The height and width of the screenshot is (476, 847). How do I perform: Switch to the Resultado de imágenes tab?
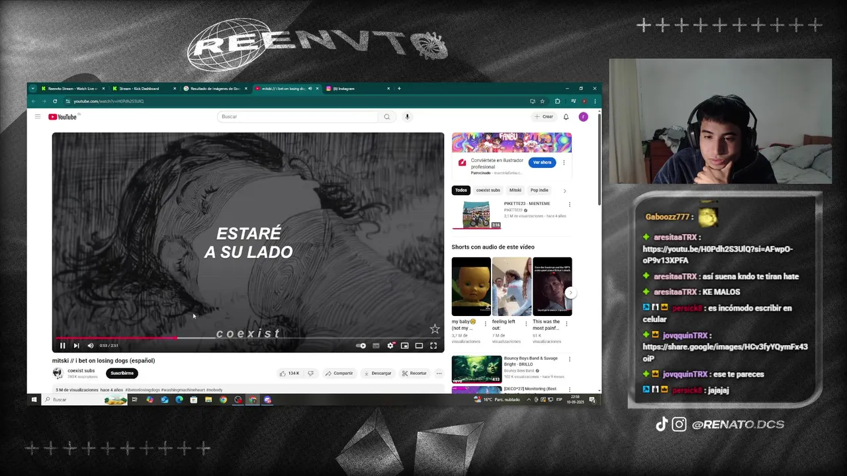pos(215,89)
